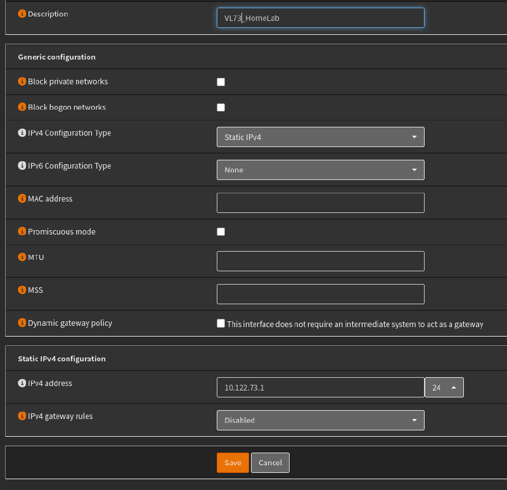Screen dimensions: 507x490
Task: Toggle the Promiscuous mode checkbox
Action: (221, 231)
